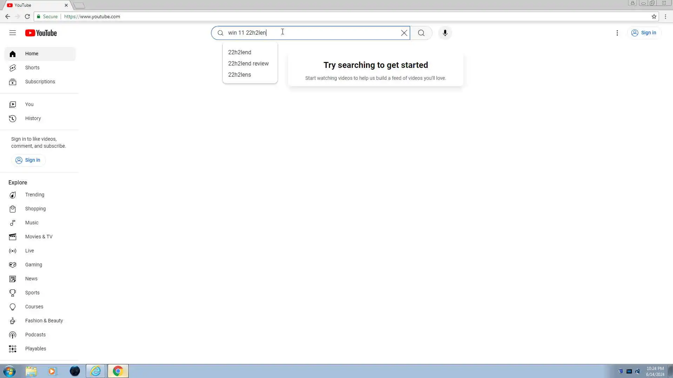The height and width of the screenshot is (378, 673).
Task: Select the '22h2lend review' suggestion
Action: click(x=248, y=63)
